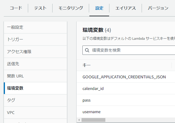Select 送信先 in the sidebar
The width and height of the screenshot is (175, 123).
[x=35, y=64]
